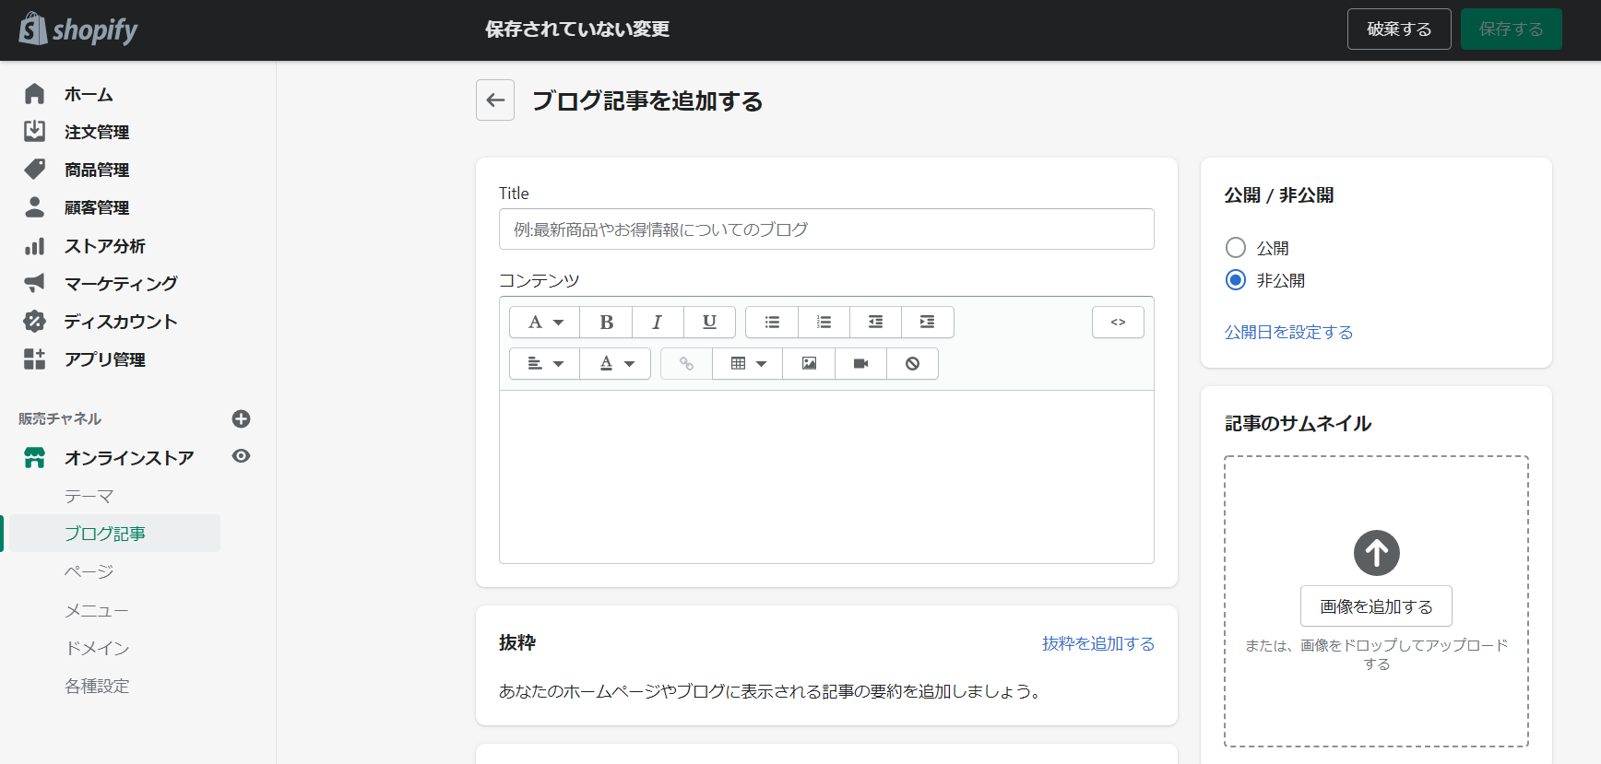Toggle bold formatting in the editor
The image size is (1601, 764).
[606, 323]
